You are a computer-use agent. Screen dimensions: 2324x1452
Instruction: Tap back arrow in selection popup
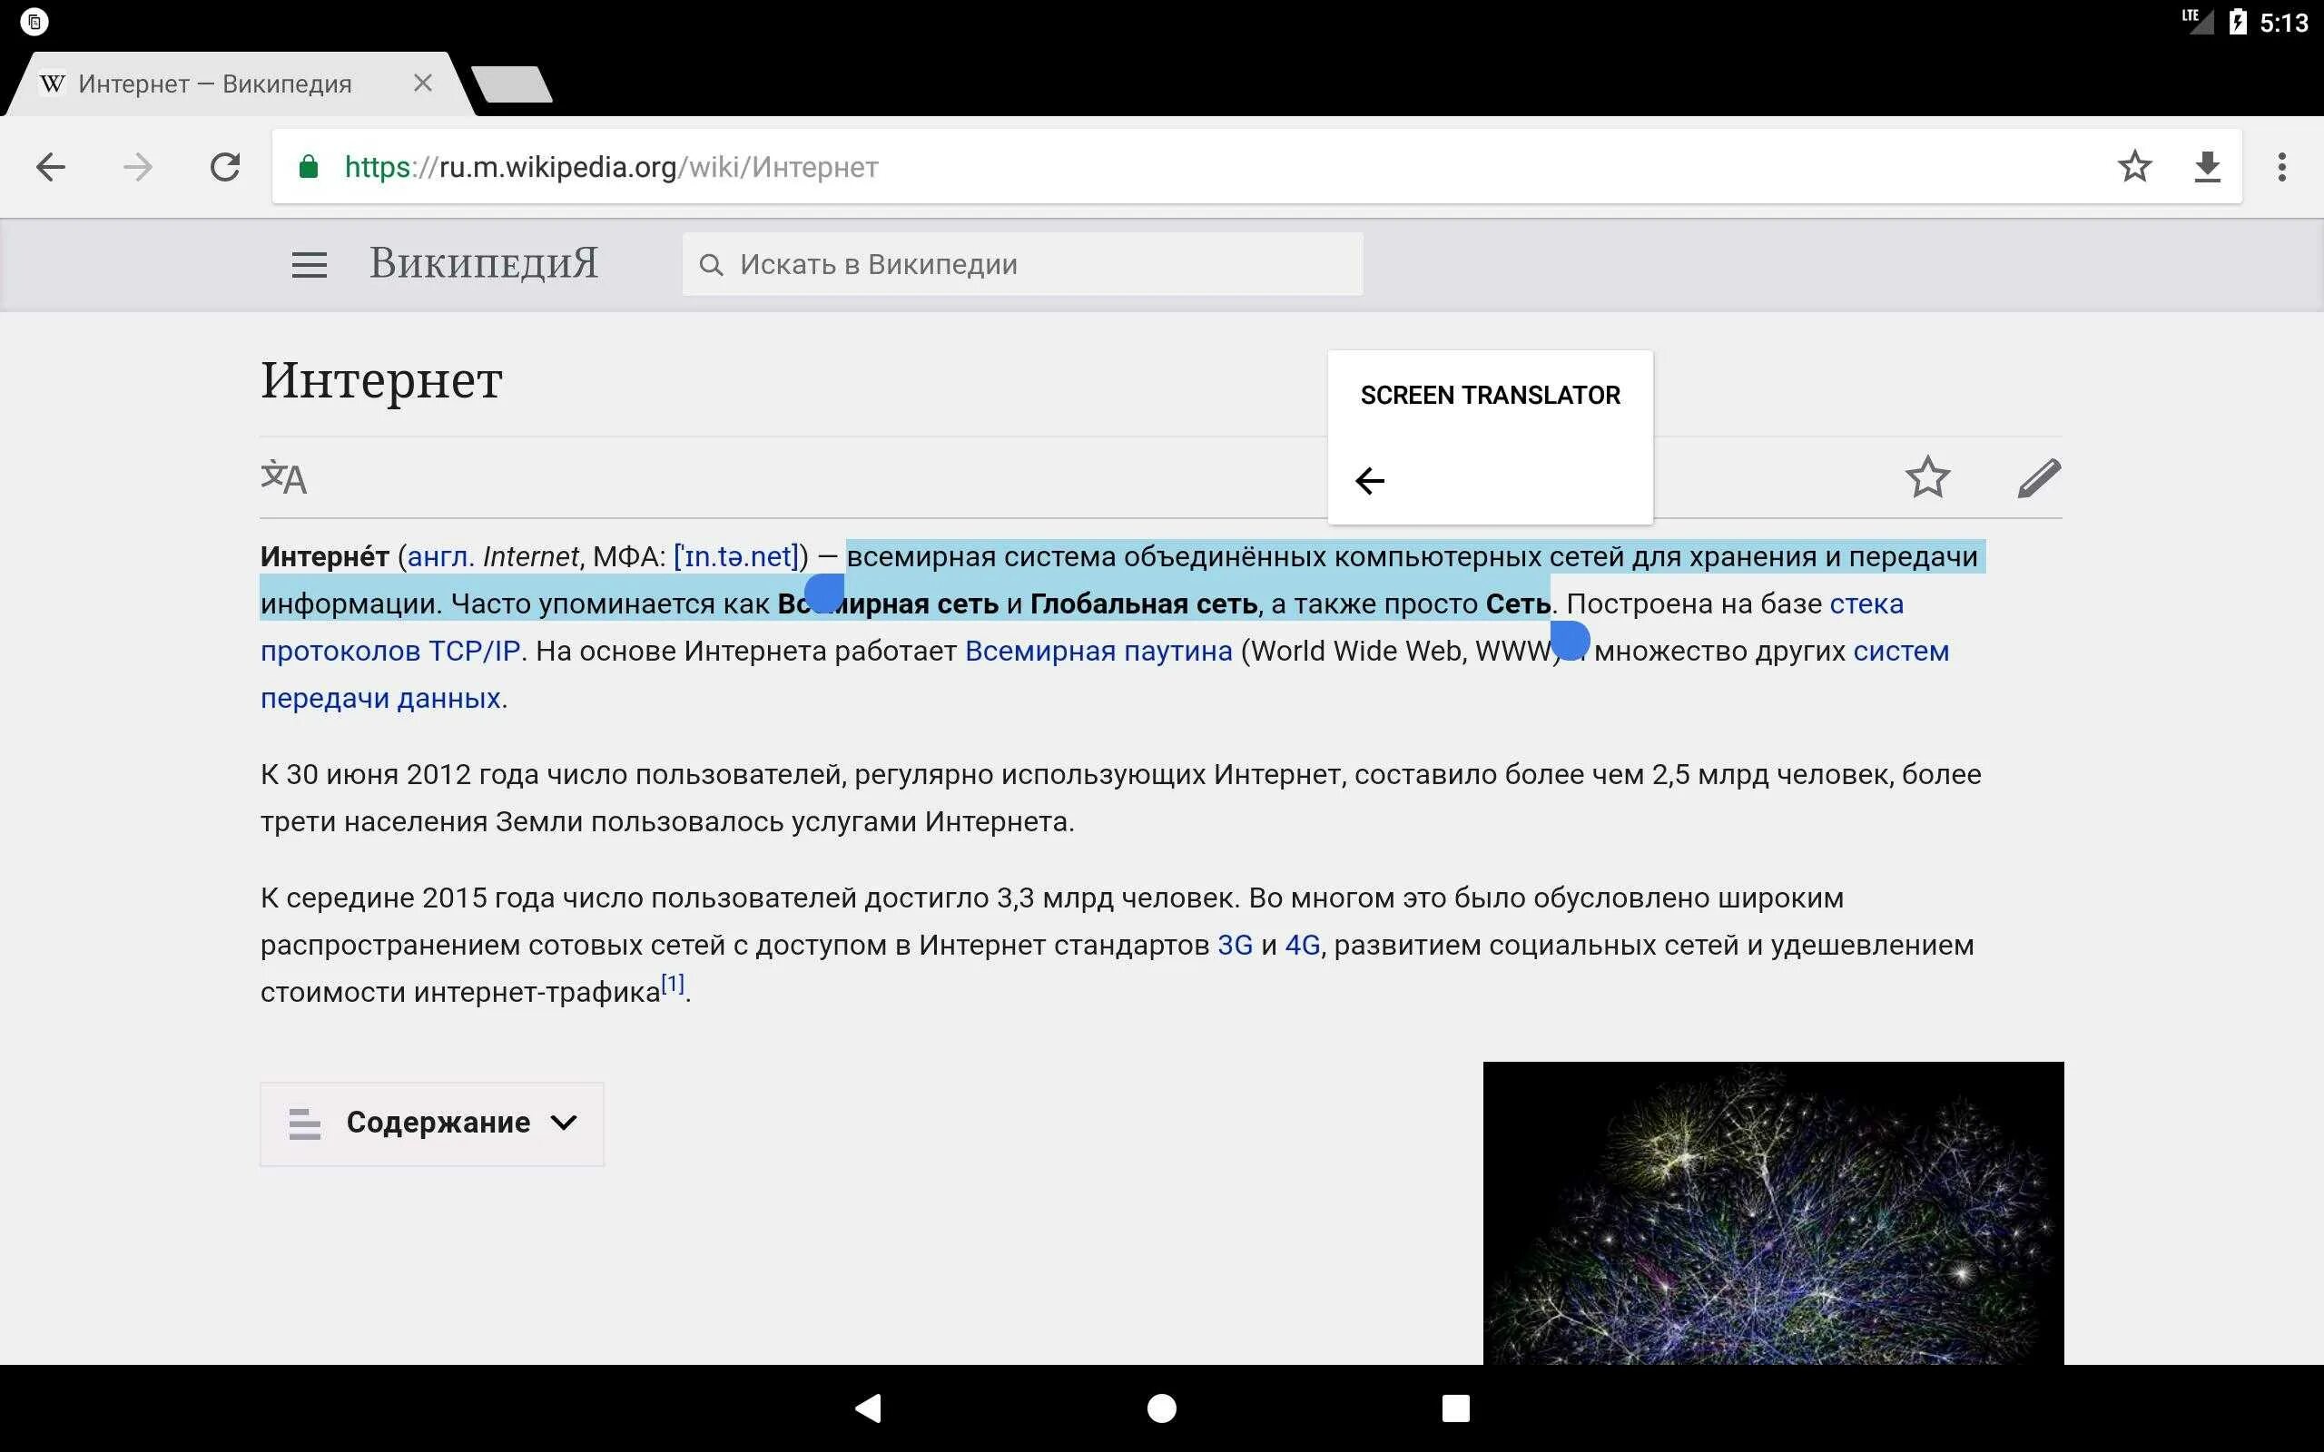pyautogui.click(x=1369, y=480)
